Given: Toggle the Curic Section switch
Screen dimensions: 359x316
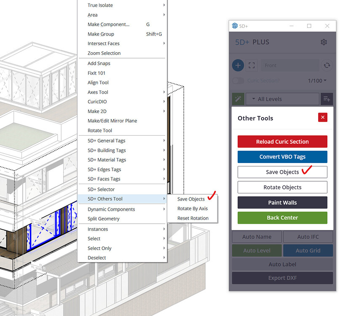Looking at the screenshot, I should (x=238, y=81).
